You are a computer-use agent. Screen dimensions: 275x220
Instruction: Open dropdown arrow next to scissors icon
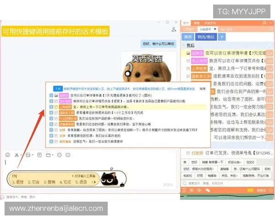[22, 155]
